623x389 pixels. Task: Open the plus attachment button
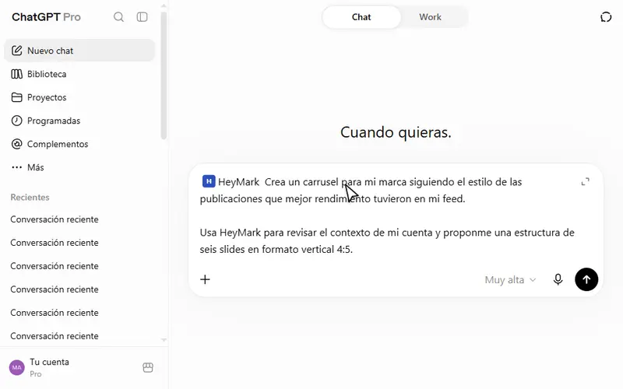pyautogui.click(x=205, y=279)
